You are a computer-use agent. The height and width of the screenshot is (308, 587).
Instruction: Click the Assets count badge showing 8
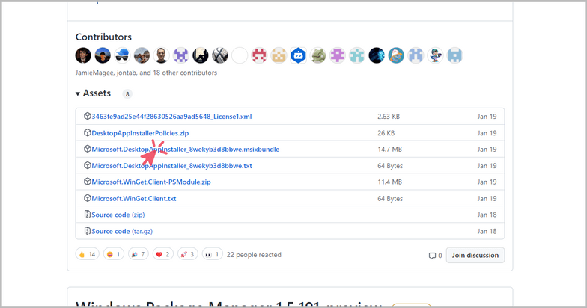coord(127,94)
